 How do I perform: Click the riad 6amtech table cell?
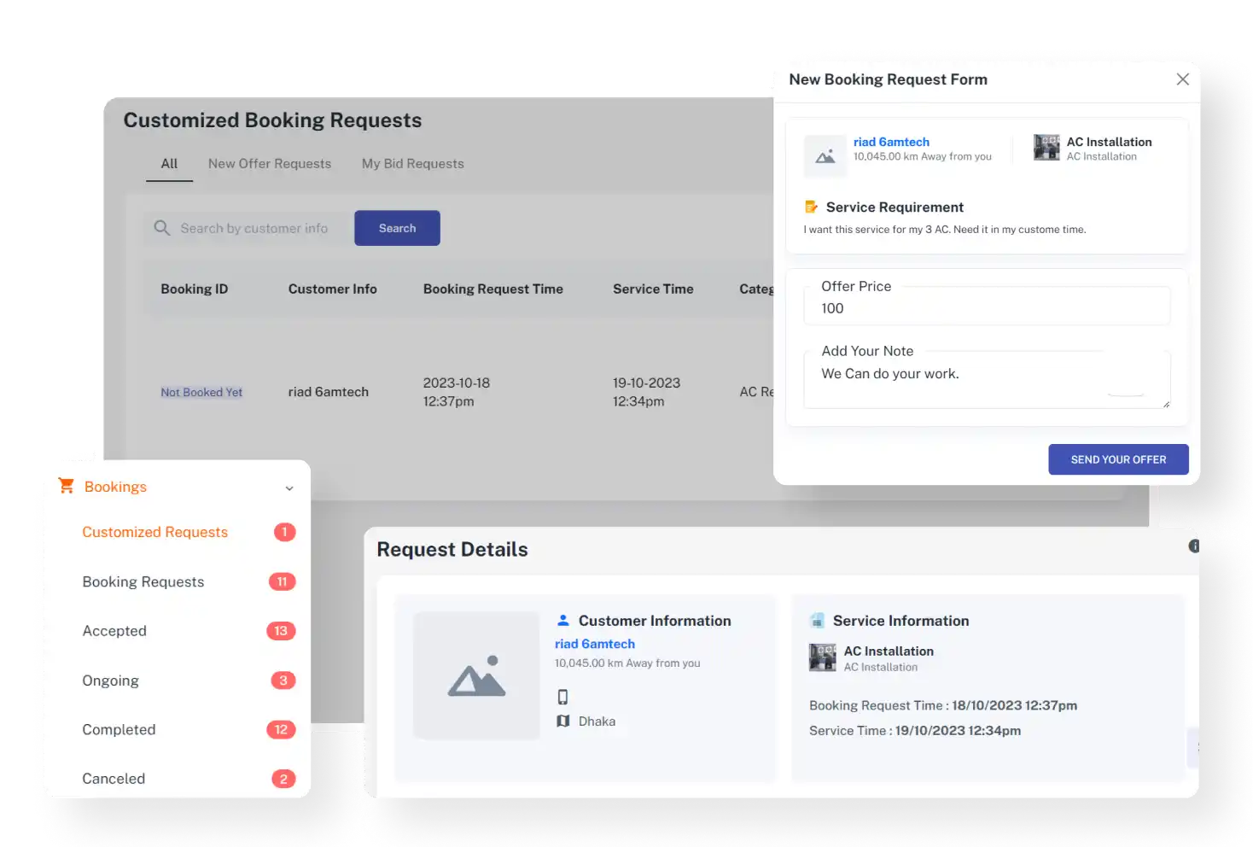click(329, 392)
